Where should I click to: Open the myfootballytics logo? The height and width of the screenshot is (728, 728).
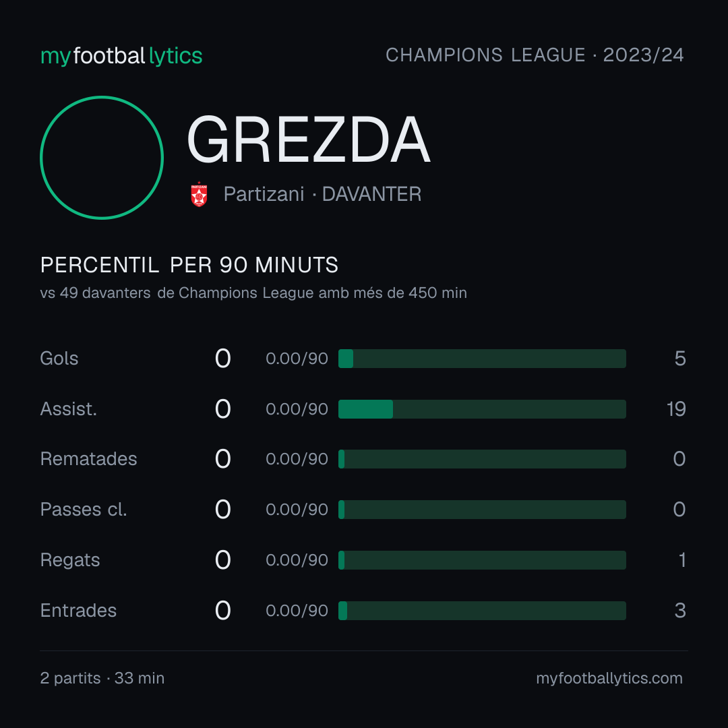(121, 56)
